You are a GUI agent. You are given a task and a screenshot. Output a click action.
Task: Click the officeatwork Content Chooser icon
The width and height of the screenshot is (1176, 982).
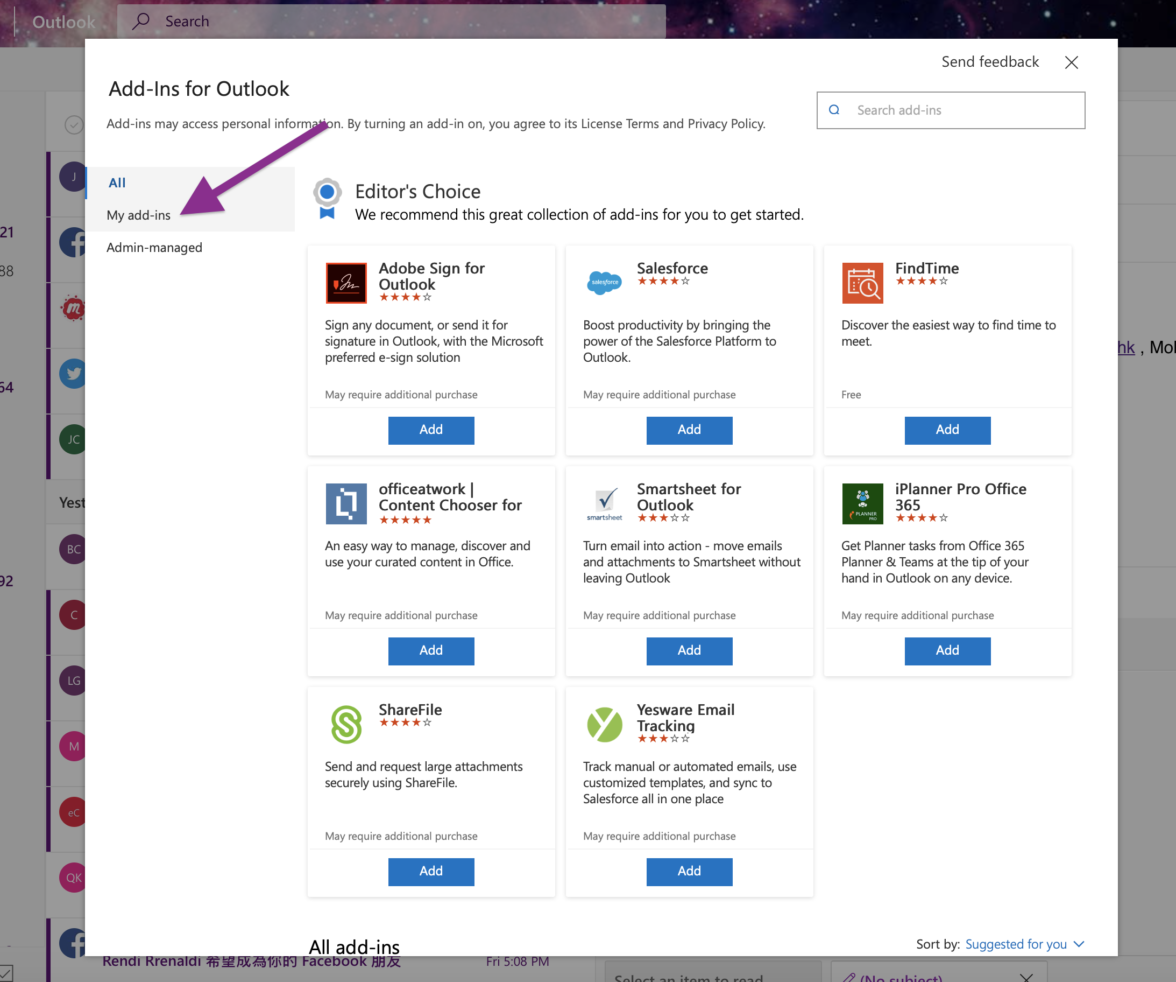346,504
